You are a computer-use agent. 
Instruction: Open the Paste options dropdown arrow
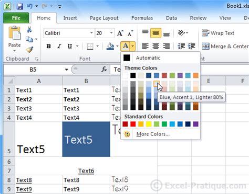(x=15, y=51)
